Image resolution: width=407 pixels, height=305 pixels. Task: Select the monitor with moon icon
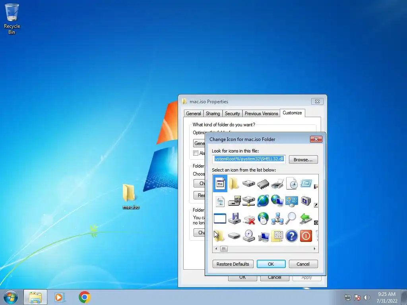click(306, 201)
